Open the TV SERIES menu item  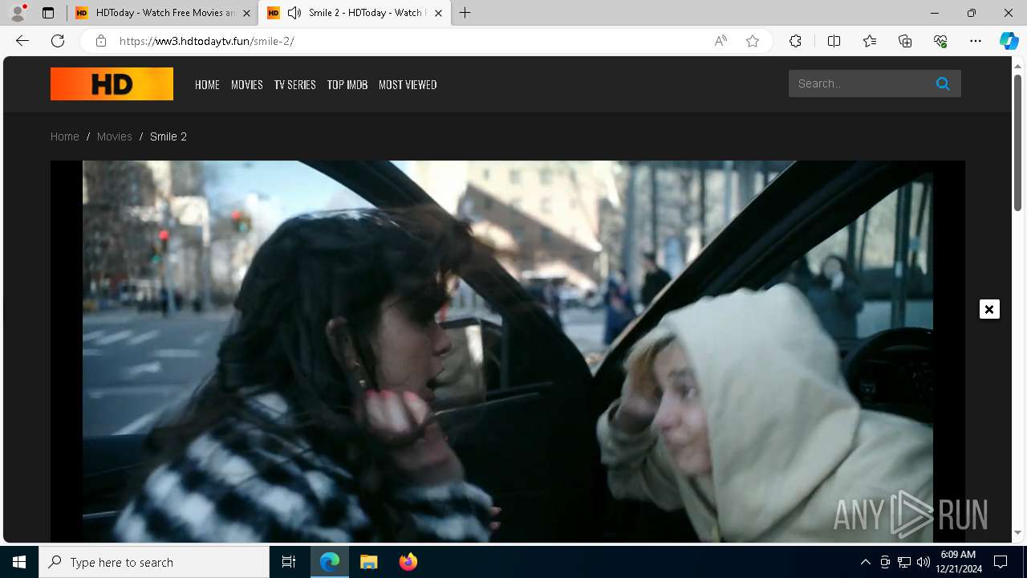point(294,84)
